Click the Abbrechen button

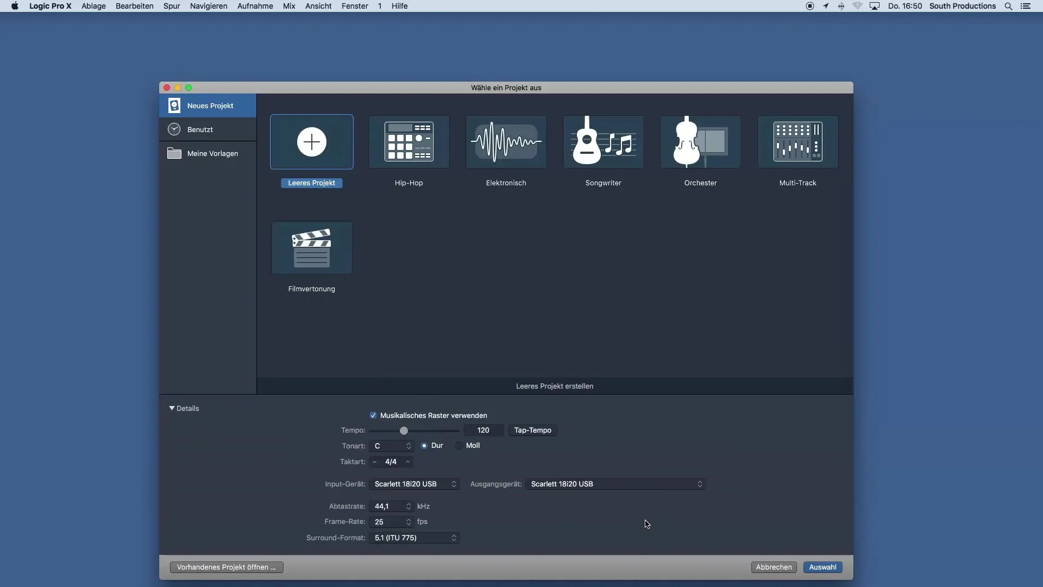pyautogui.click(x=774, y=567)
